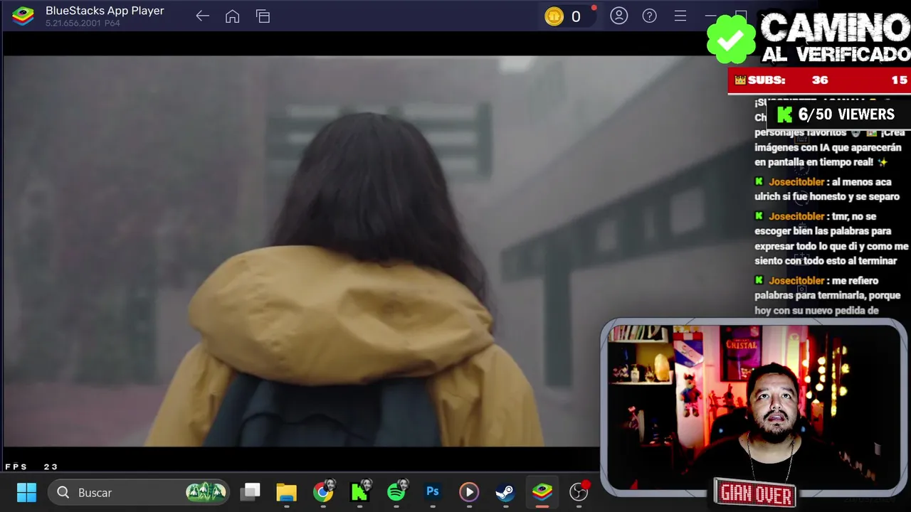Viewport: 911px width, 512px height.
Task: Click the video playing in BlueStacks
Action: [x=302, y=250]
